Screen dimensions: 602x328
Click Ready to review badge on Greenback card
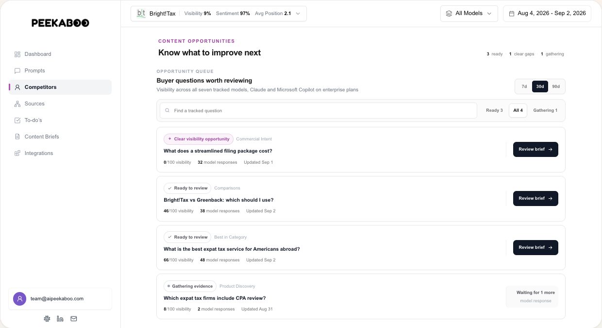click(x=187, y=188)
